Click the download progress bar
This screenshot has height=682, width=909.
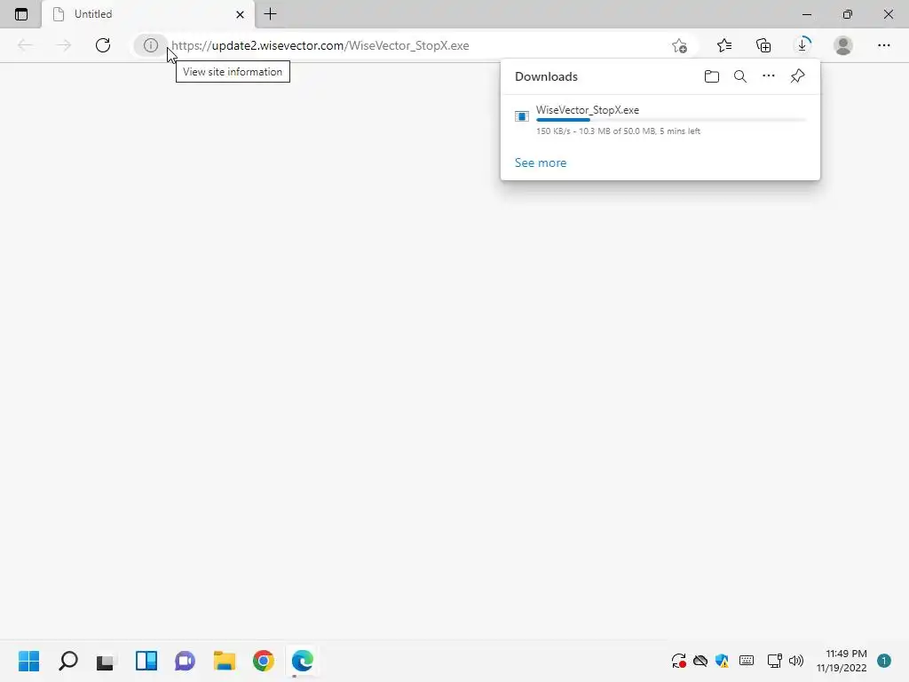[671, 120]
